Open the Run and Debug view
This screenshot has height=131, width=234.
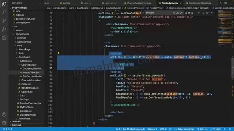click(x=4, y=29)
